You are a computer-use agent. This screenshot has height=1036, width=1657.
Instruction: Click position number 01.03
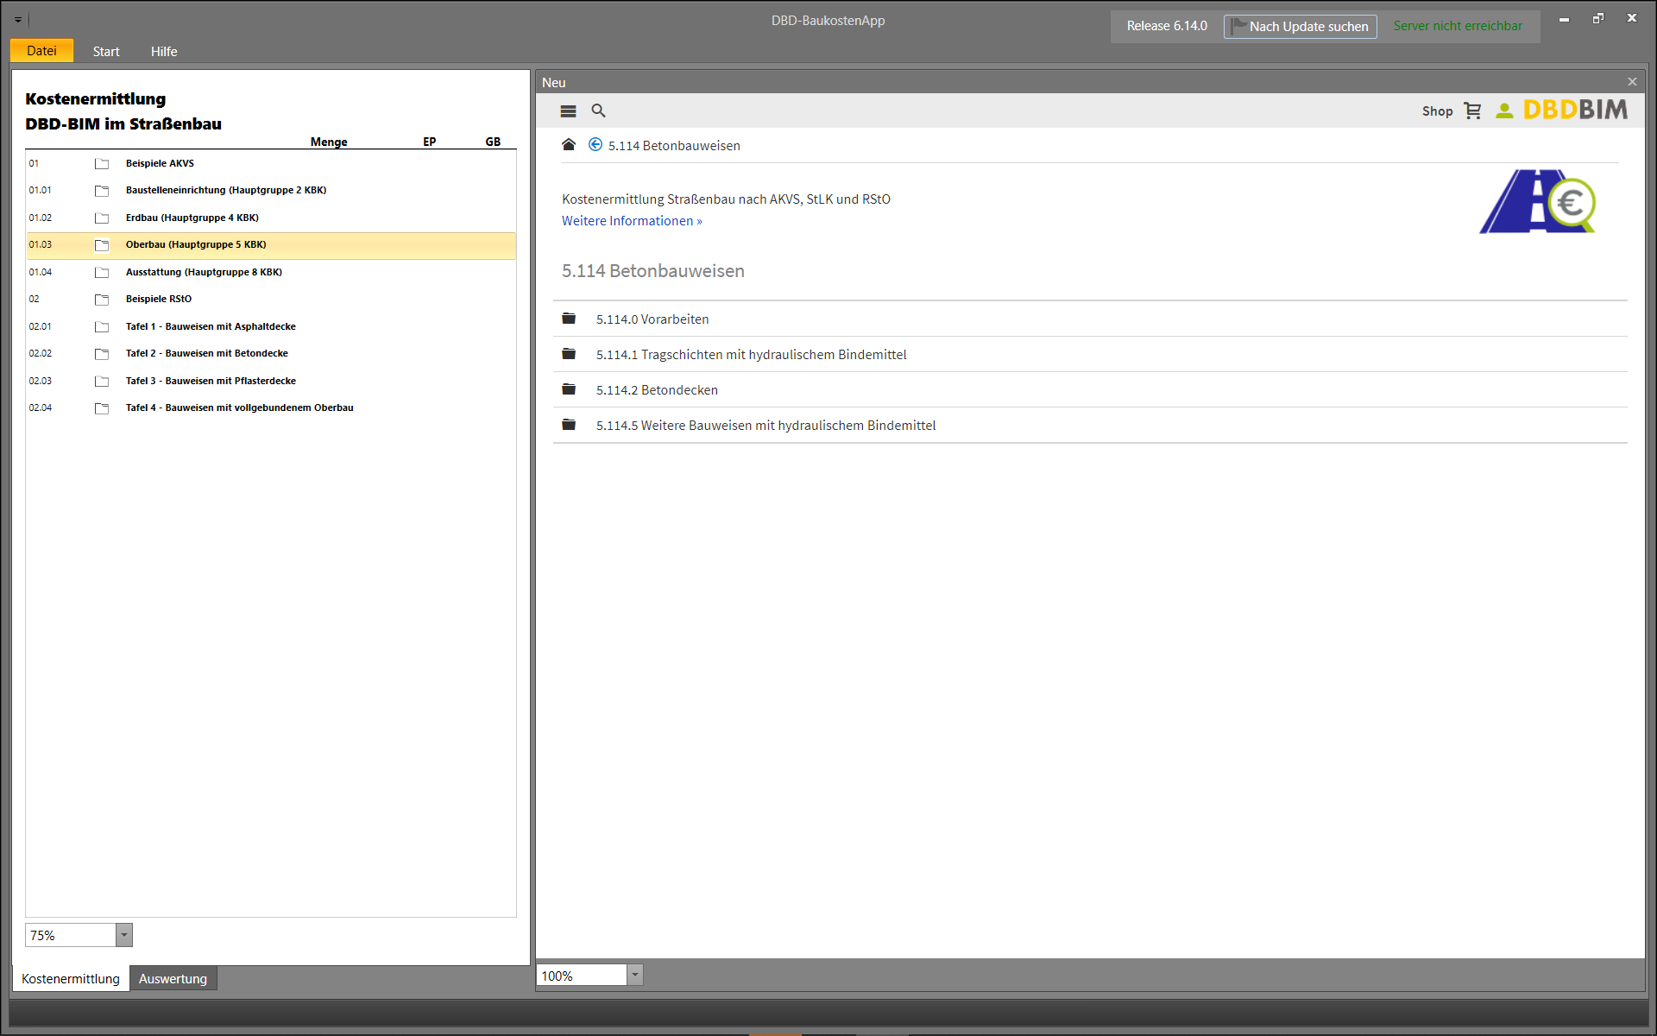pos(41,245)
